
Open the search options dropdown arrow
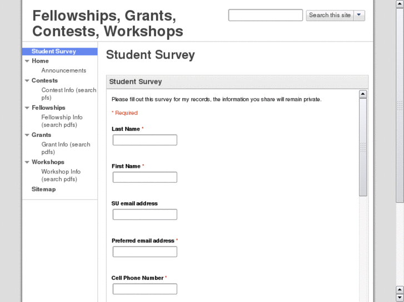pos(360,16)
